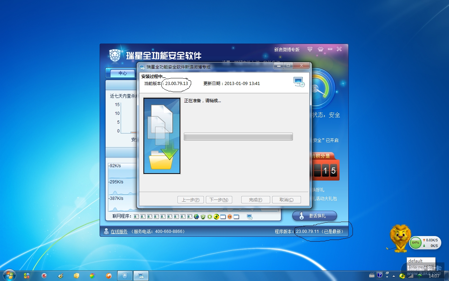The width and height of the screenshot is (449, 281).
Task: Click the person icon beside 在线服务
Action: point(106,231)
